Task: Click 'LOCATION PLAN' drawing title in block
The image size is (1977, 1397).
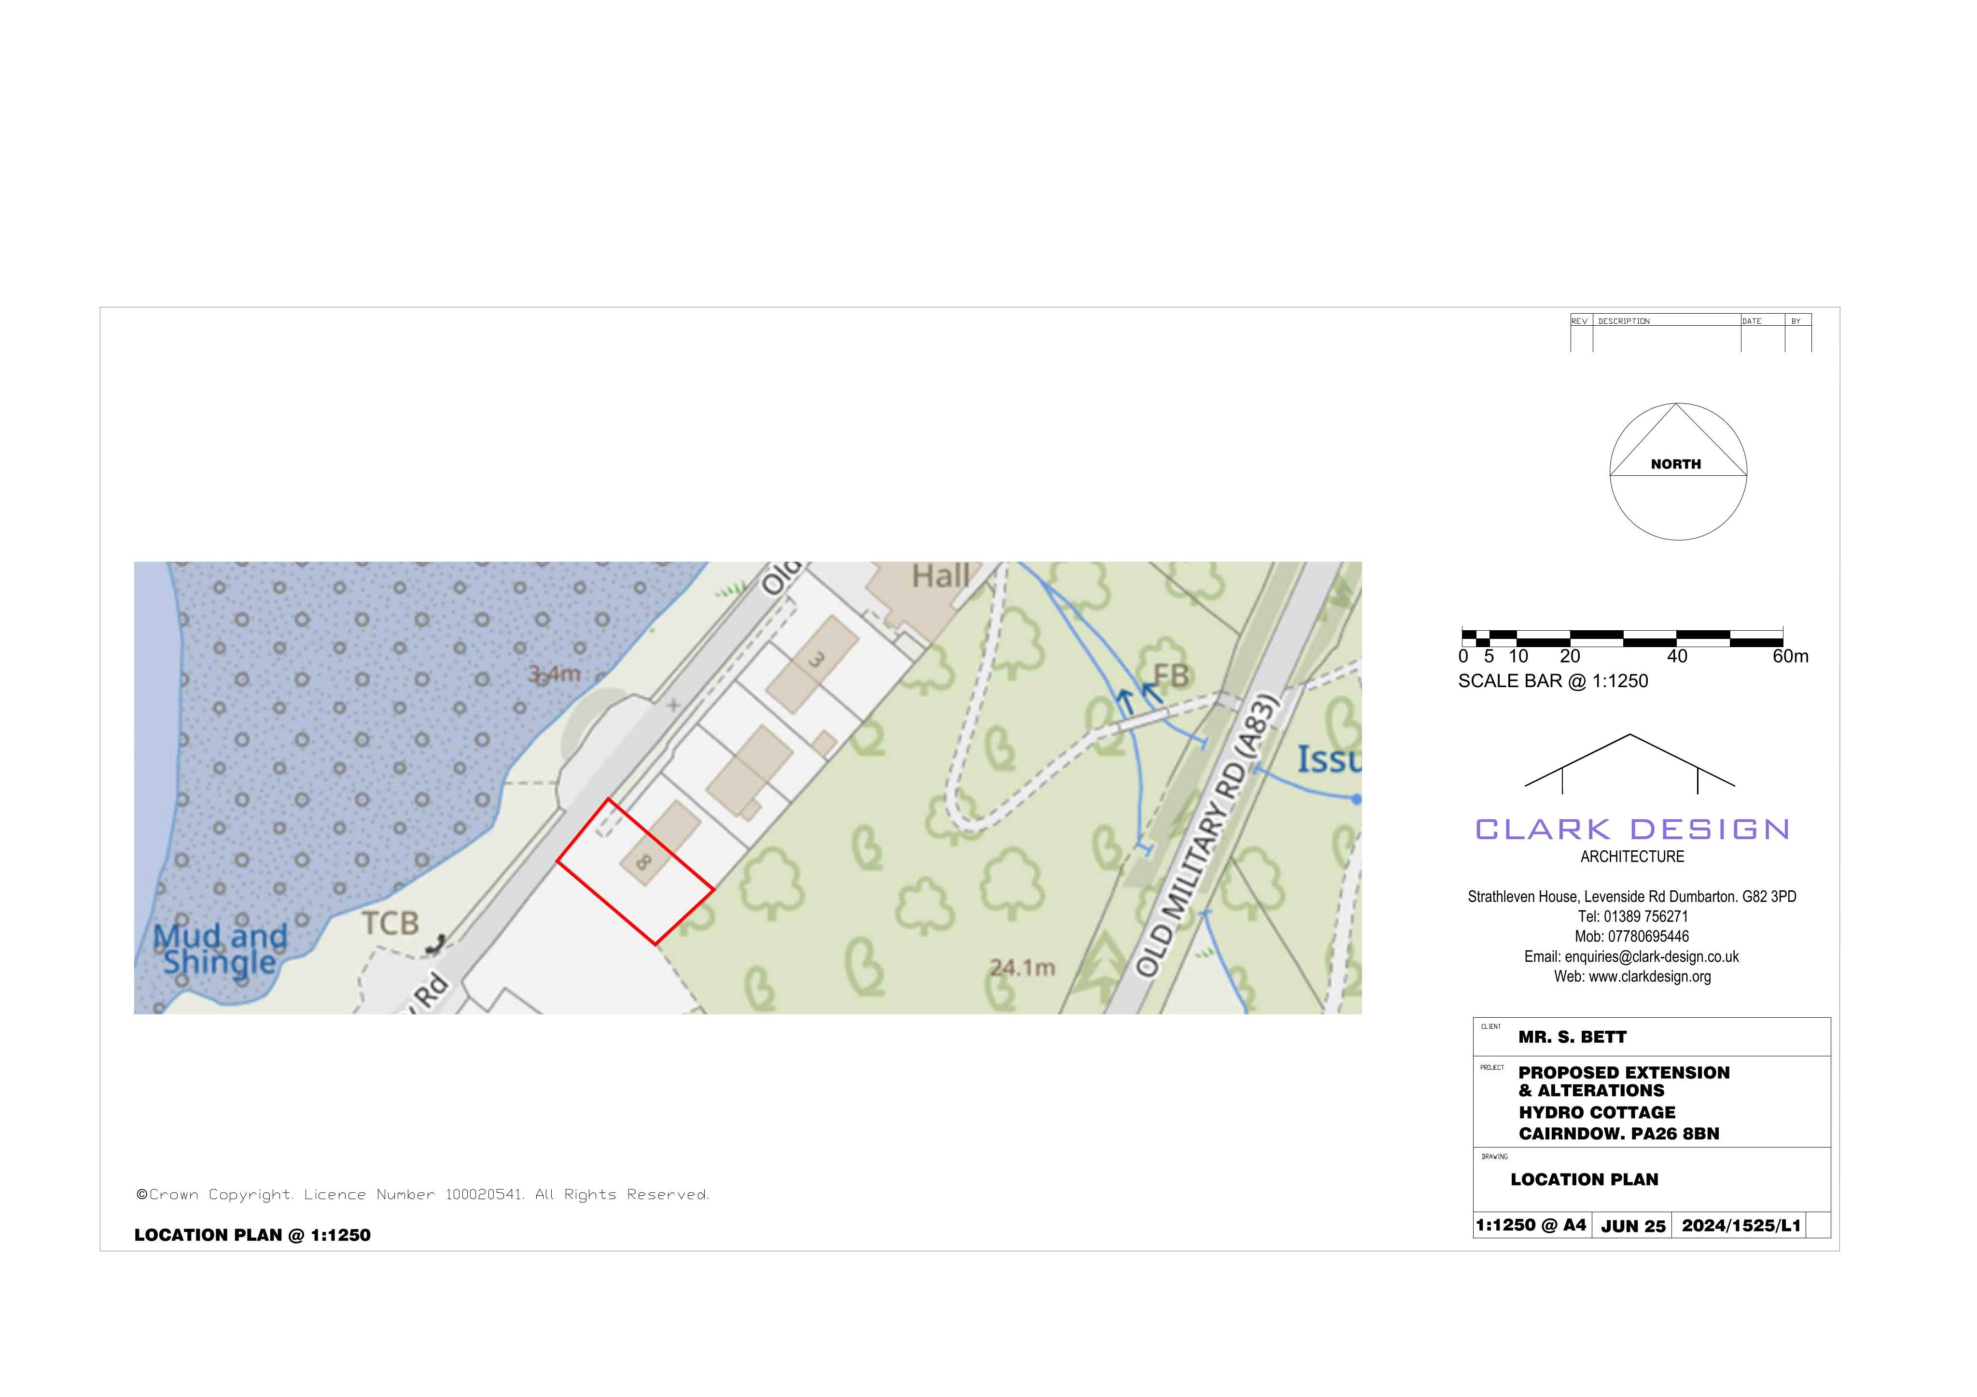Action: (1585, 1179)
